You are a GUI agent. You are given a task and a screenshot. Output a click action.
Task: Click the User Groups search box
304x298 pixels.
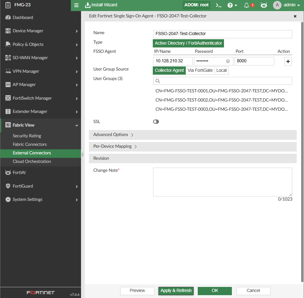(222, 81)
